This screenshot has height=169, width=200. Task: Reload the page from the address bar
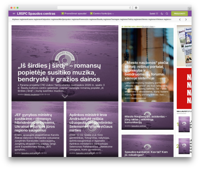click(130, 8)
